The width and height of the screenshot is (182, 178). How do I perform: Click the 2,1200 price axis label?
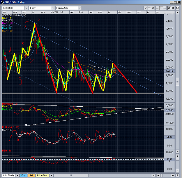(x=169, y=21)
